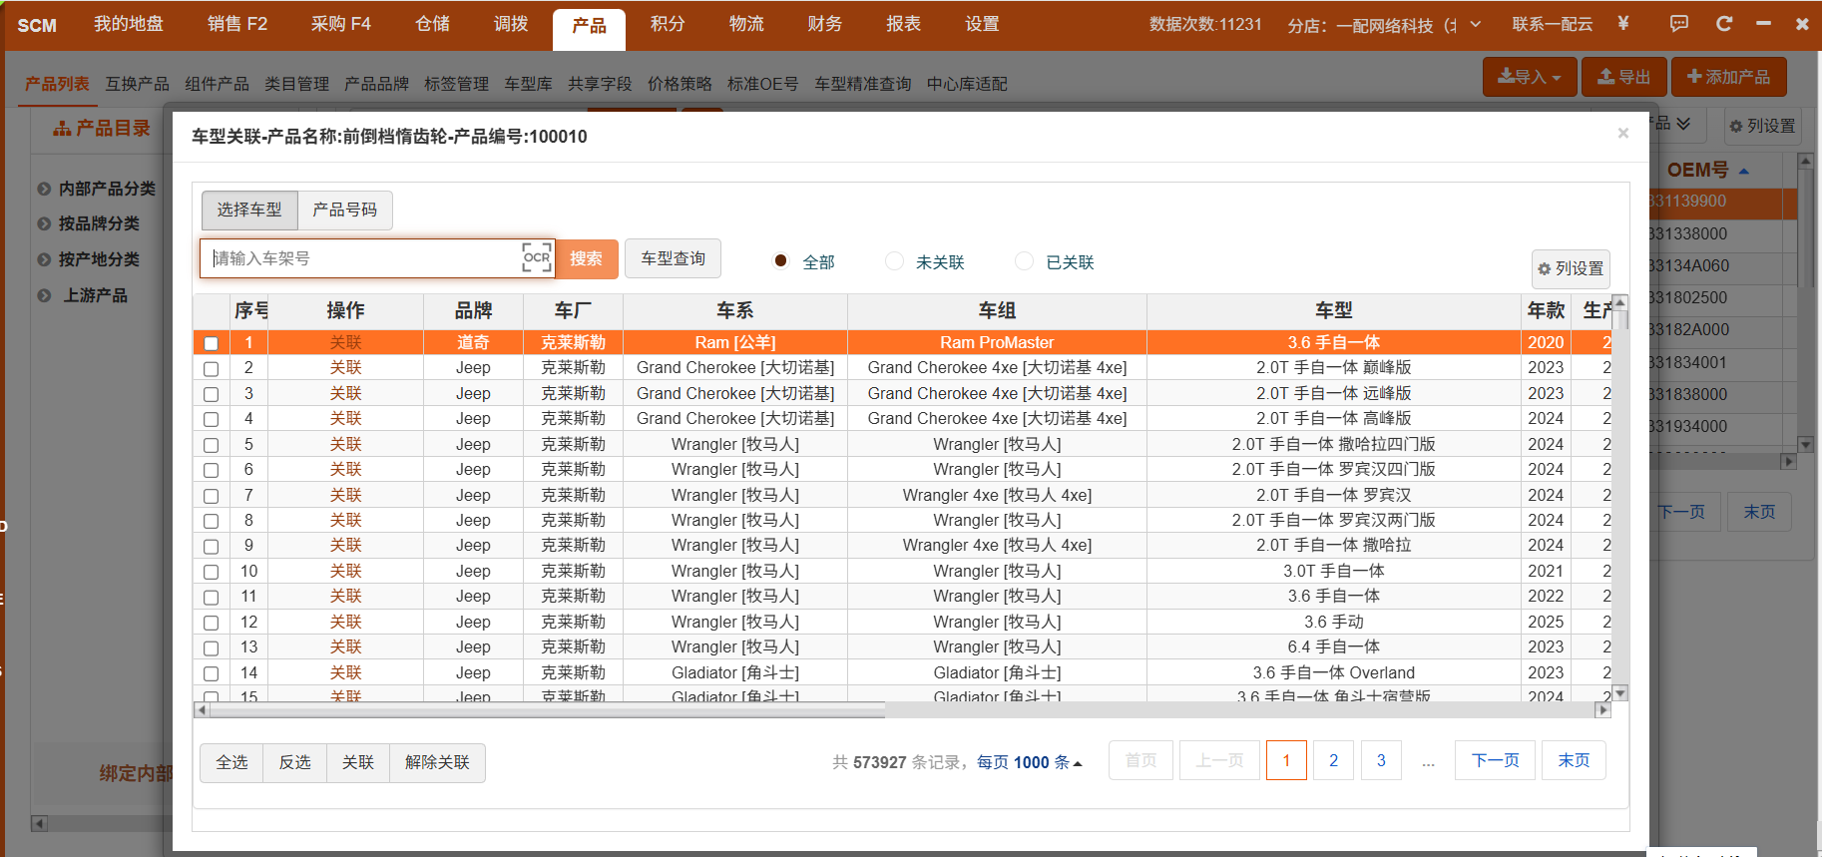This screenshot has width=1822, height=857.
Task: Open 联系一配云 in the top bar
Action: coord(1552,24)
